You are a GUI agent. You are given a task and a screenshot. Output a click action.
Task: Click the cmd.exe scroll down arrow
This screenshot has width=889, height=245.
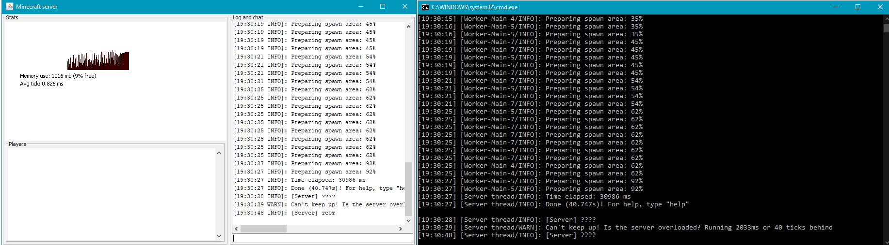(886, 241)
